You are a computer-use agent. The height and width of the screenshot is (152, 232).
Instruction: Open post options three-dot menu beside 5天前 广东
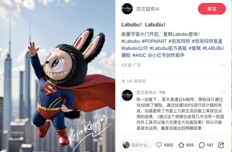[x=223, y=65]
